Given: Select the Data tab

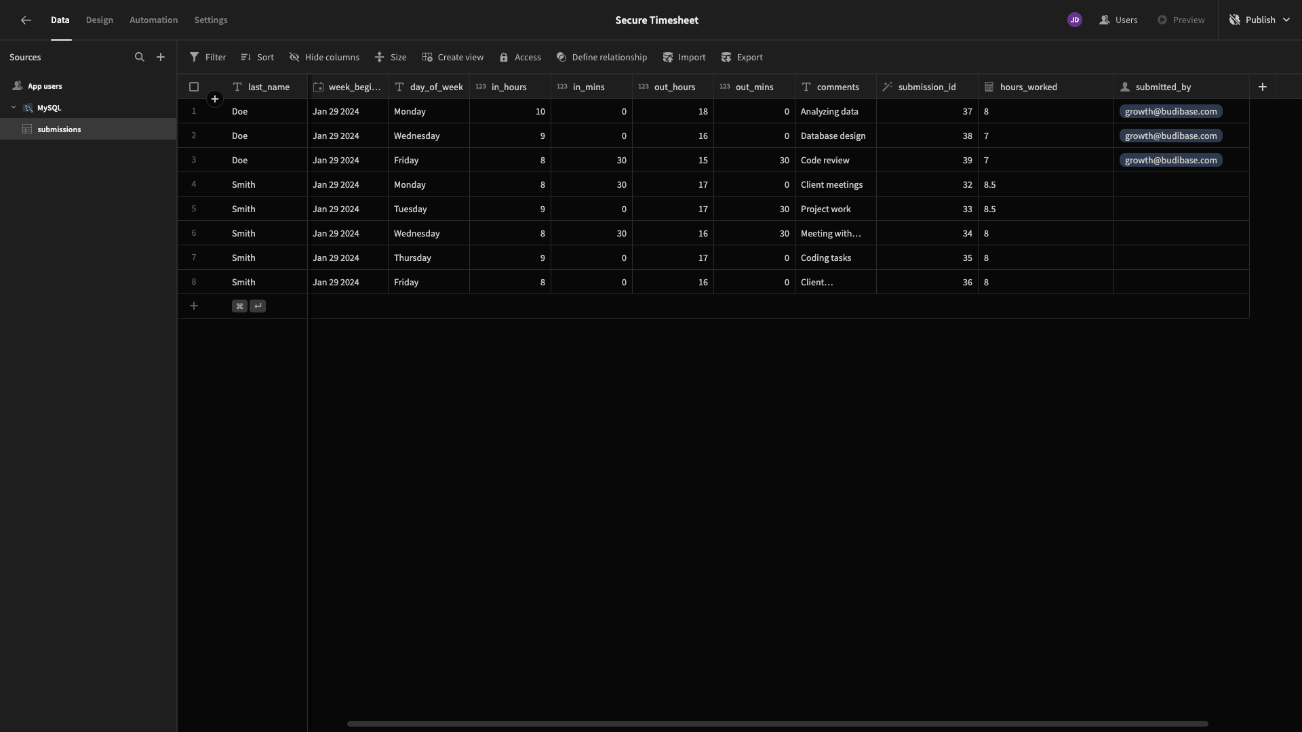Looking at the screenshot, I should 60,20.
